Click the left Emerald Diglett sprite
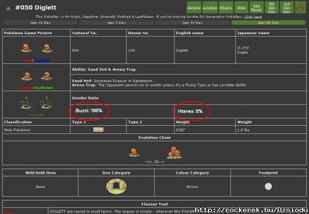 [x=26, y=103]
